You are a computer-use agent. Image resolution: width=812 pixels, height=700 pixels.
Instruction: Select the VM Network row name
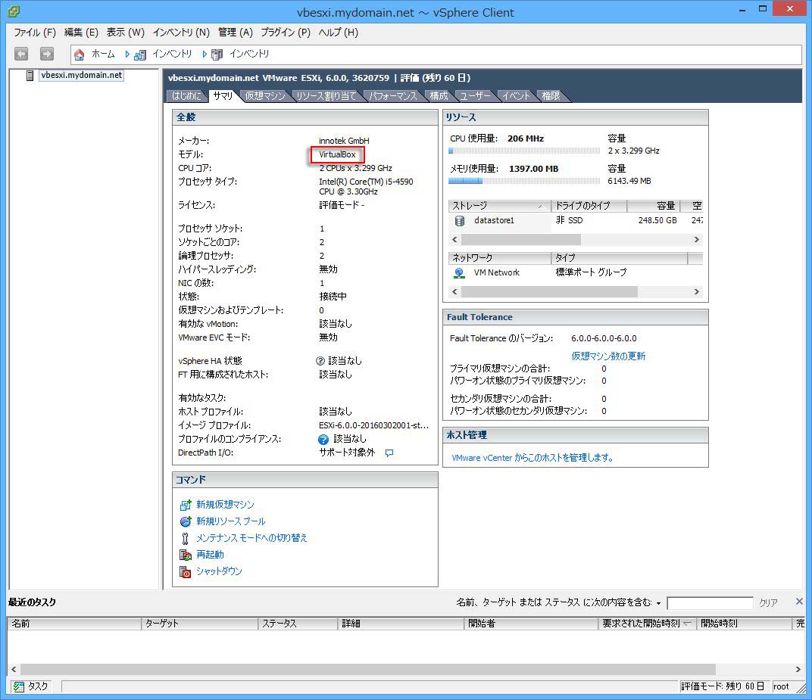click(x=497, y=272)
